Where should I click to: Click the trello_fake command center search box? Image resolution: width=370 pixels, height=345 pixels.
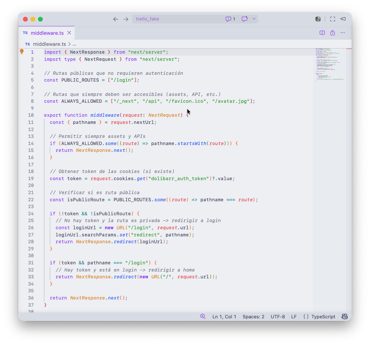195,19
